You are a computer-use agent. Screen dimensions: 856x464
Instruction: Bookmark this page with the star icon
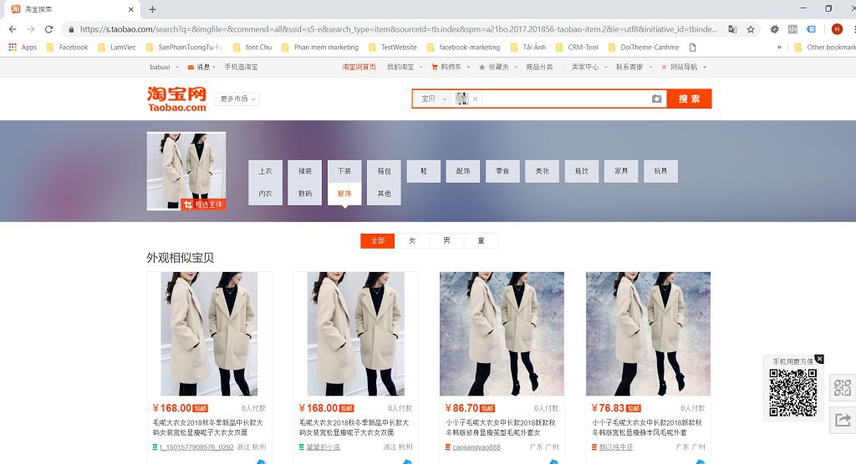pos(751,29)
